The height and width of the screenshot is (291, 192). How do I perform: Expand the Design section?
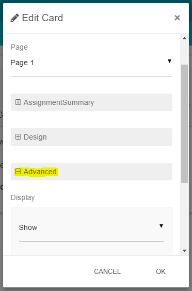(91, 137)
